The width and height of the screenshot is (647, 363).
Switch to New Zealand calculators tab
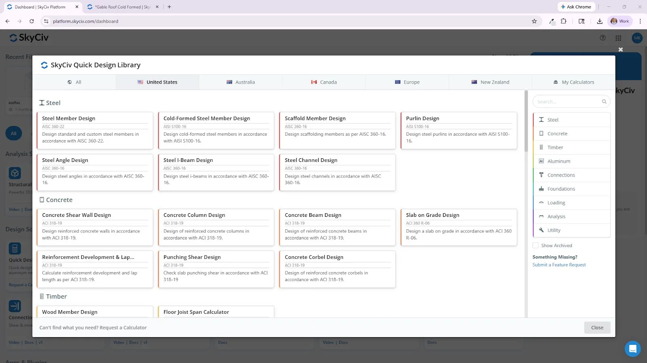pyautogui.click(x=491, y=82)
